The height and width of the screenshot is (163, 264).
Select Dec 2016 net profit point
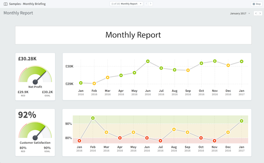[228, 65]
